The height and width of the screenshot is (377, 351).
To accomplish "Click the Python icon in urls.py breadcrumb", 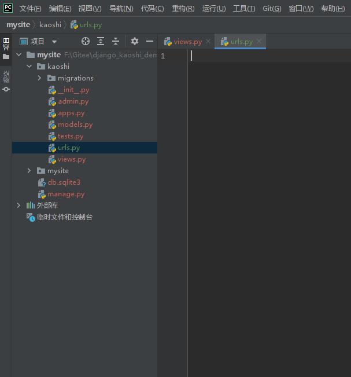I will (x=74, y=25).
